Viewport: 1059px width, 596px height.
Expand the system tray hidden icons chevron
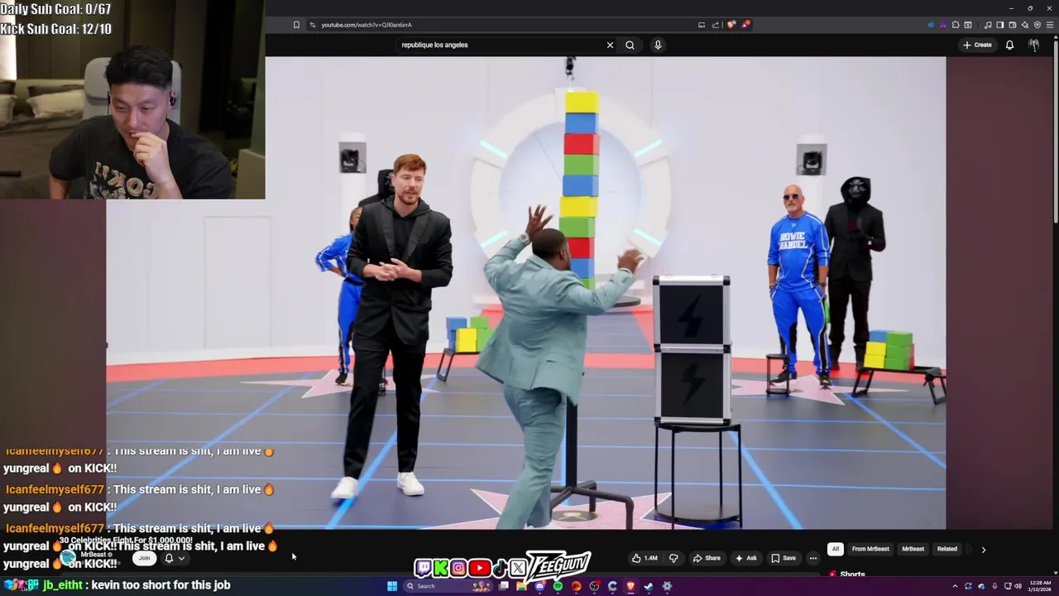click(x=955, y=586)
